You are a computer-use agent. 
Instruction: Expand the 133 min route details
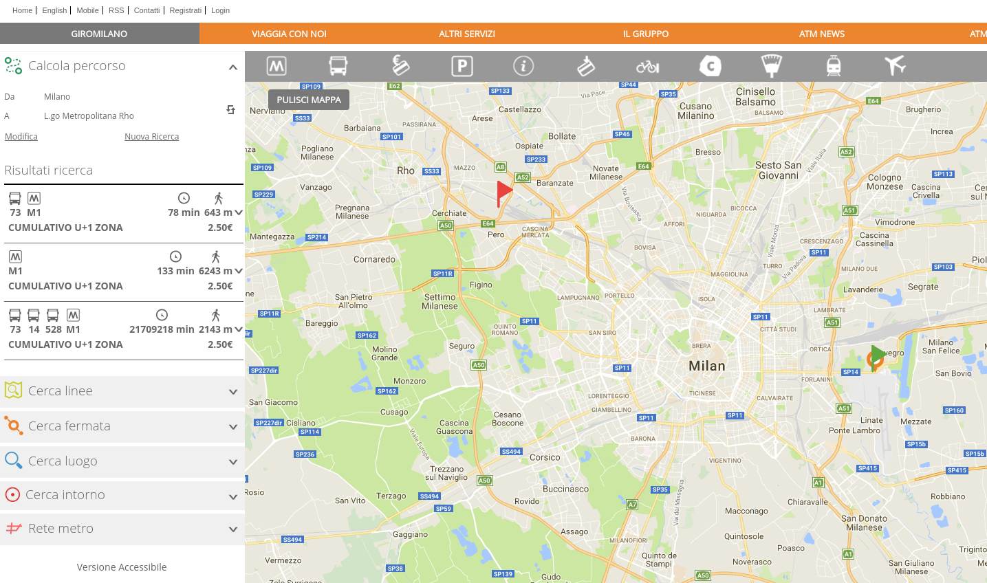tap(239, 271)
